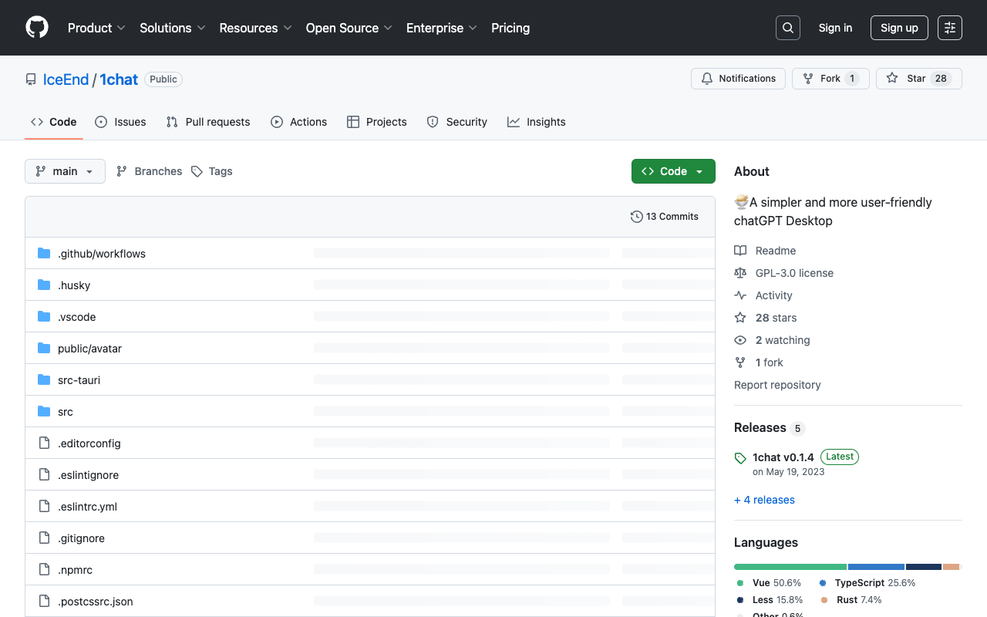
Task: Open the IceEnd owner profile link
Action: (66, 79)
